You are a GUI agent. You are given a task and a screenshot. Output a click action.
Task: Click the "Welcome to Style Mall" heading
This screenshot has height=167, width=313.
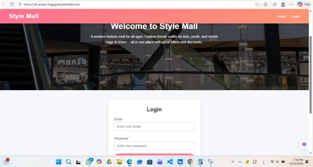point(154,26)
